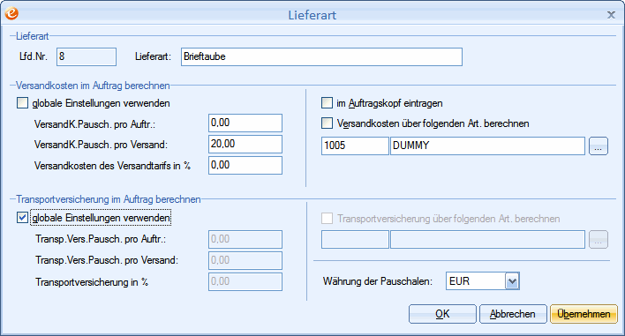Image resolution: width=625 pixels, height=336 pixels.
Task: Open article browse button next to DUMMY
Action: pyautogui.click(x=599, y=146)
